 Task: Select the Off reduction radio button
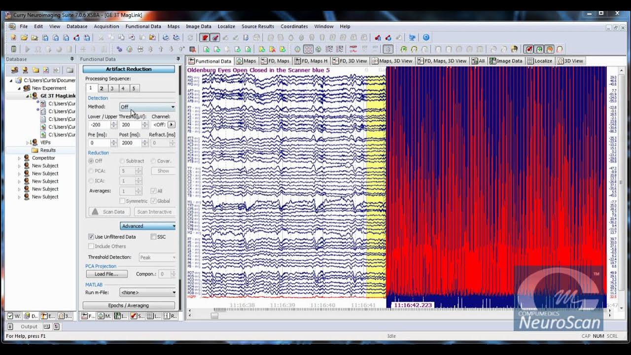91,161
